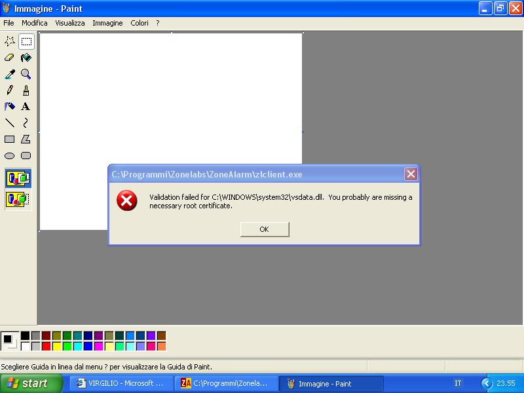
Task: Choose the violet palette color in top row
Action: 151,335
